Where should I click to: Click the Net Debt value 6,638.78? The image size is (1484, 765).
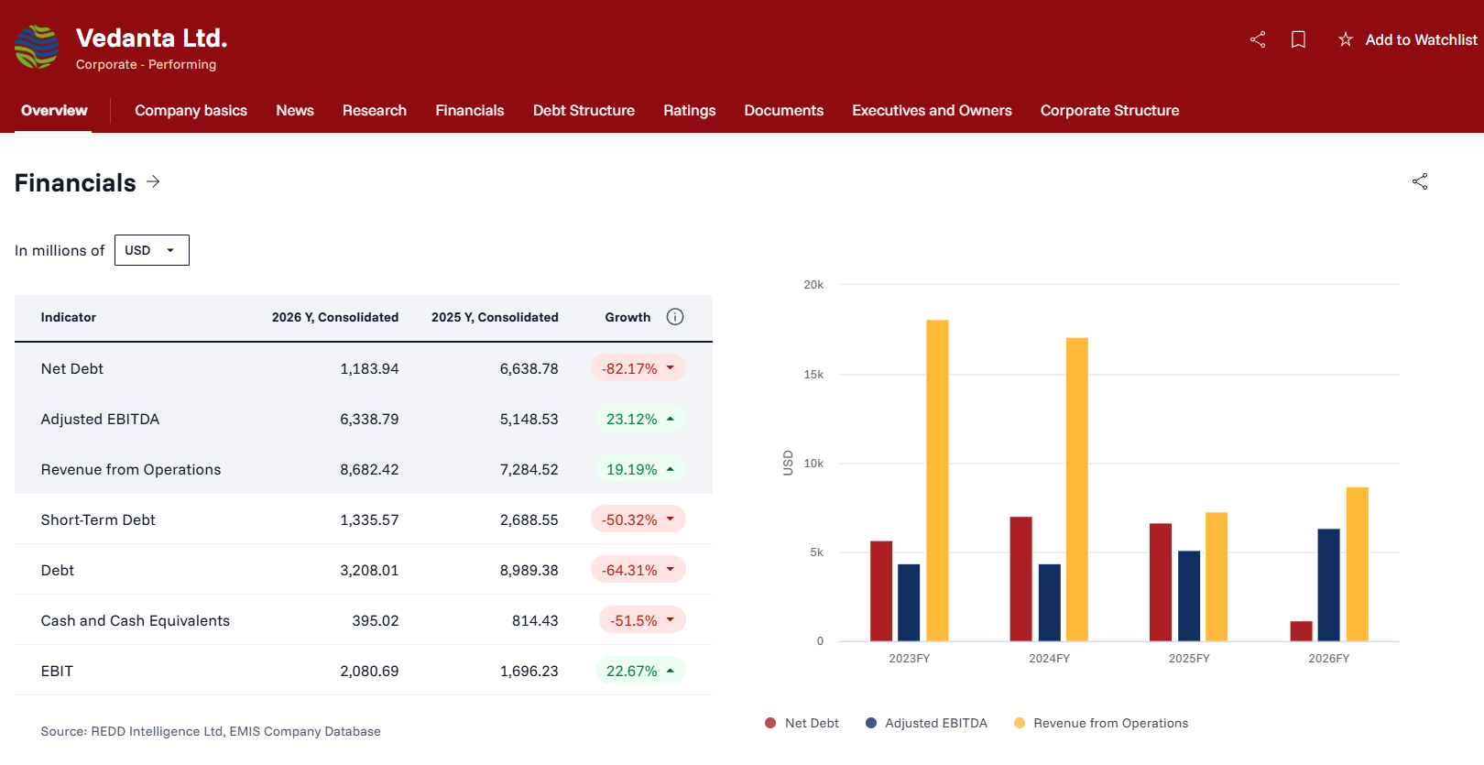coord(529,368)
